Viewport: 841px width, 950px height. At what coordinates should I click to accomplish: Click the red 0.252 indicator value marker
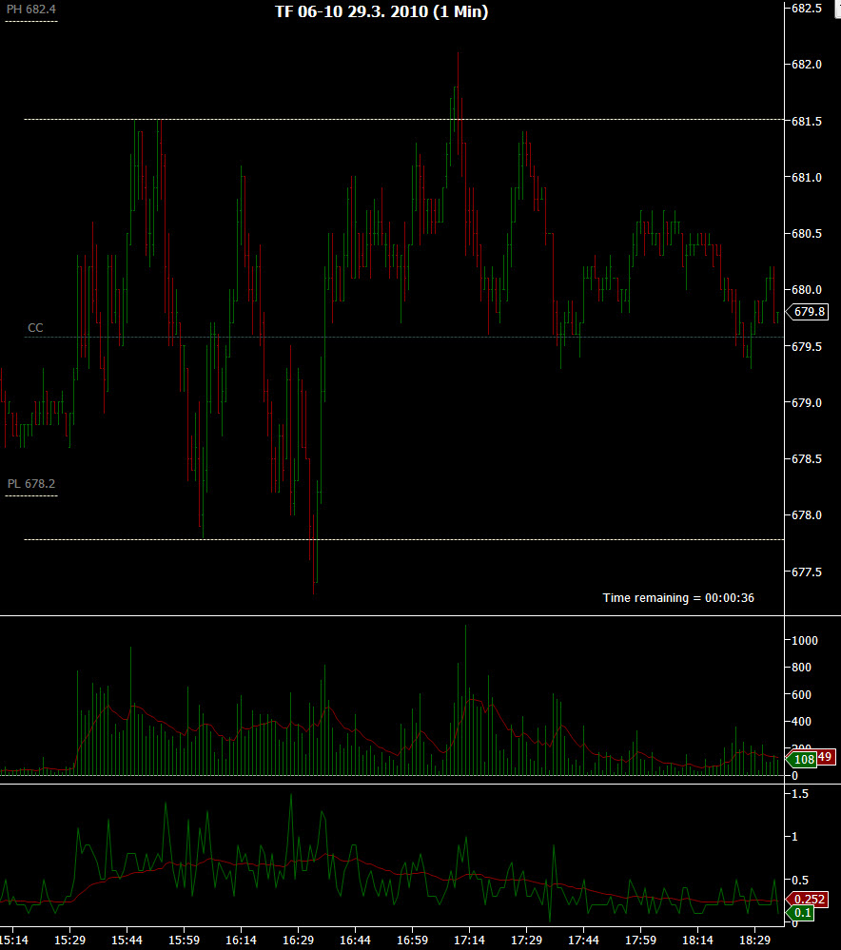(x=809, y=899)
